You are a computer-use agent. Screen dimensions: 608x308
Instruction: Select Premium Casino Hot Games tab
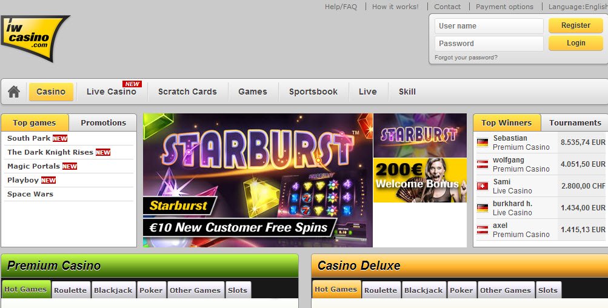25,289
